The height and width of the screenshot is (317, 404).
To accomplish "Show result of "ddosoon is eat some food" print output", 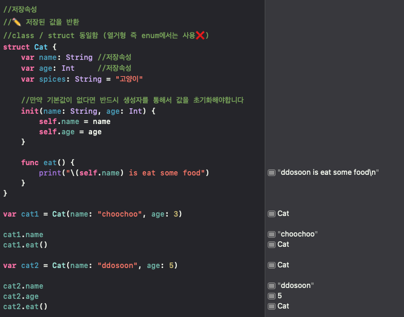I will click(271, 172).
